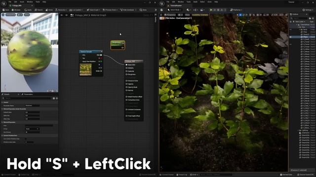The width and height of the screenshot is (316, 177).
Task: Open the Group dropdown in Details
Action: (x=32, y=129)
